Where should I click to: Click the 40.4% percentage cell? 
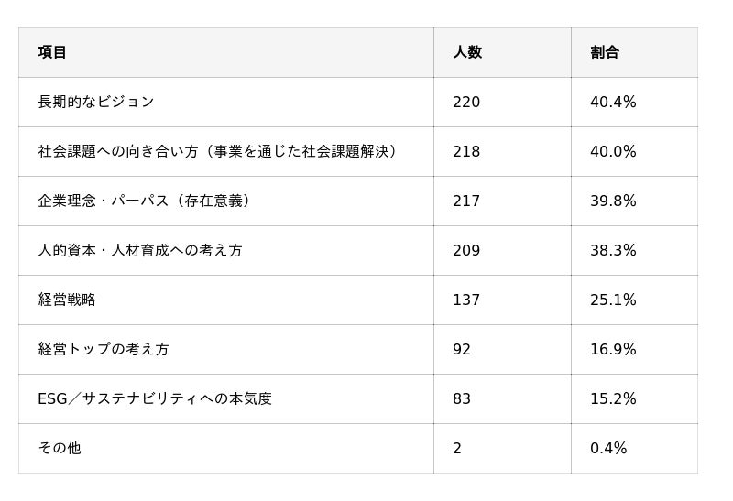(x=613, y=102)
